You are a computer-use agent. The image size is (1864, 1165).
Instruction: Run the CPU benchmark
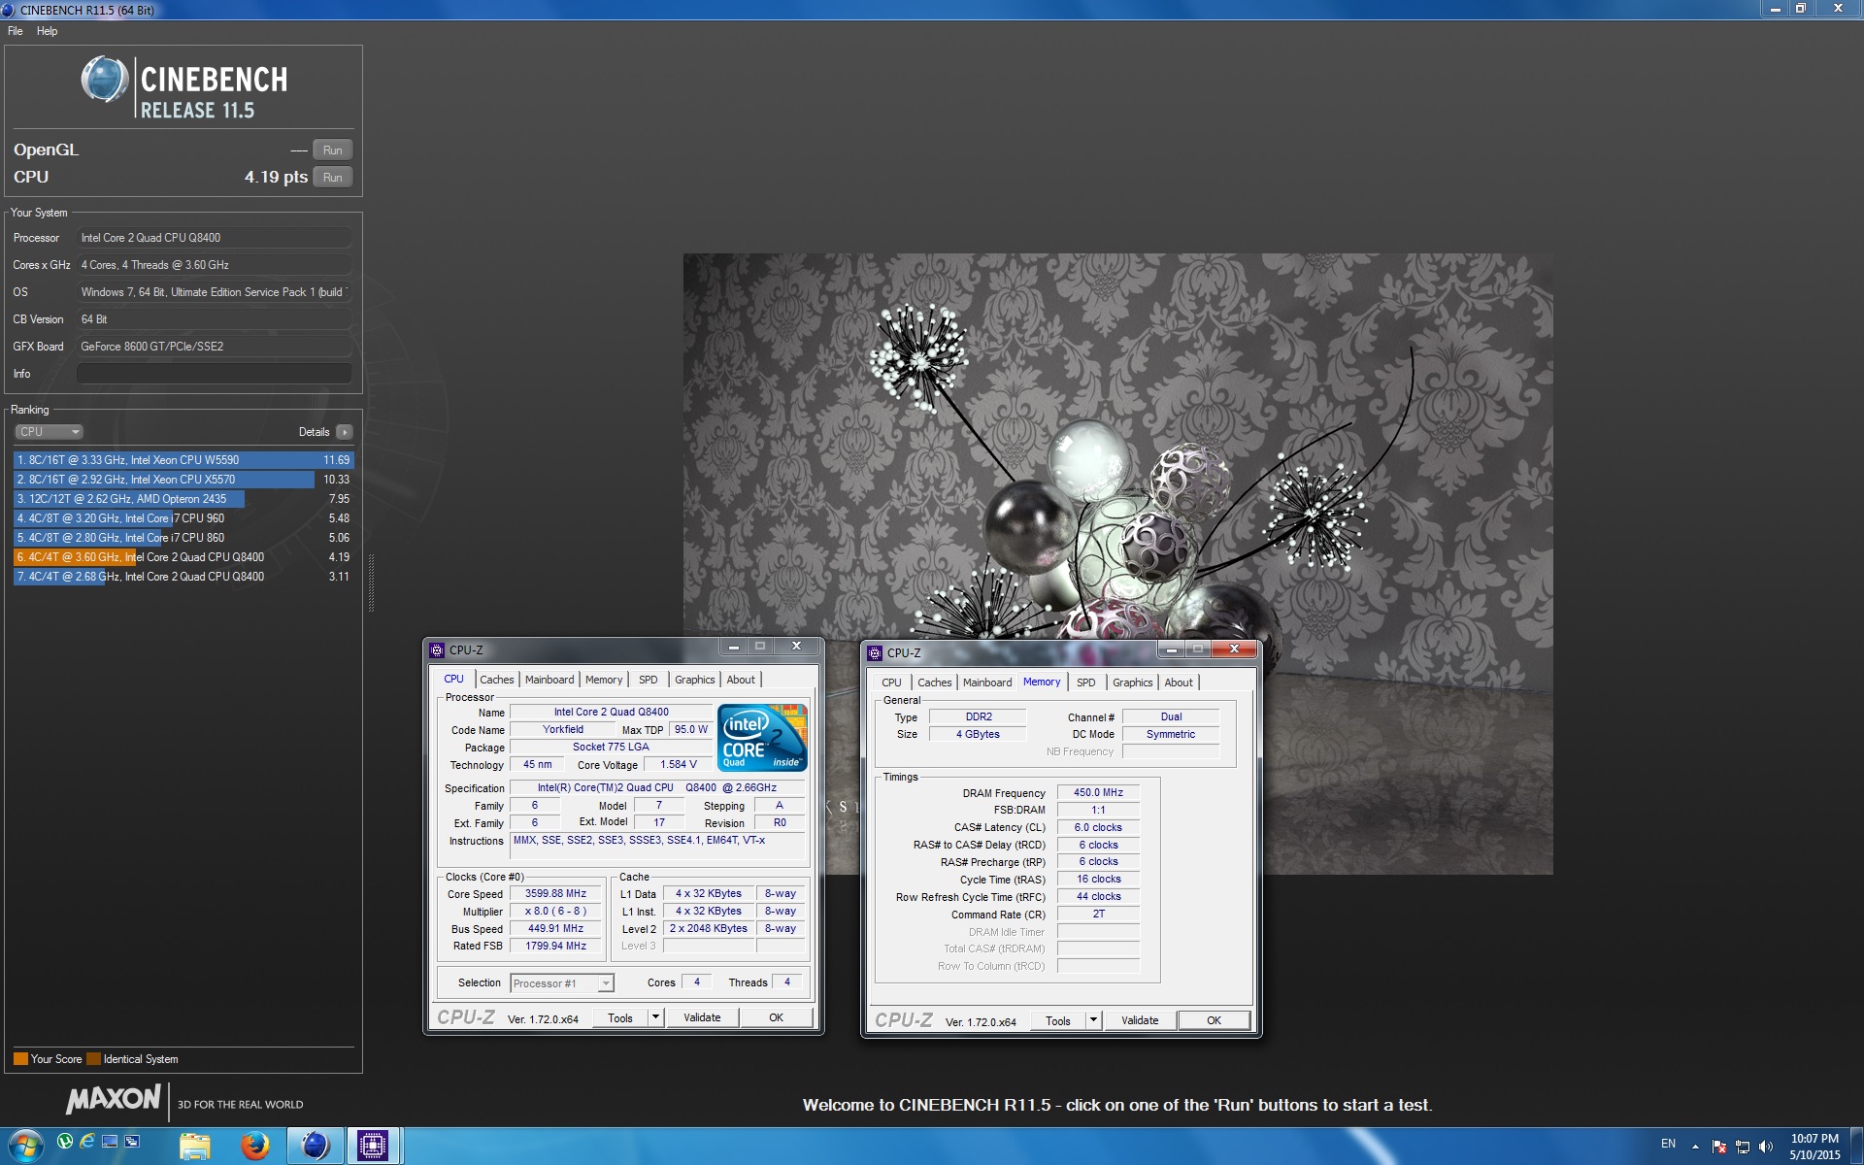(x=332, y=178)
